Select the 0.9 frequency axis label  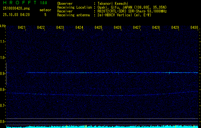3,74
